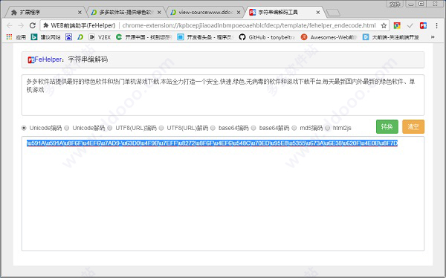
Task: Open the V2EX bookmark
Action: [x=100, y=37]
